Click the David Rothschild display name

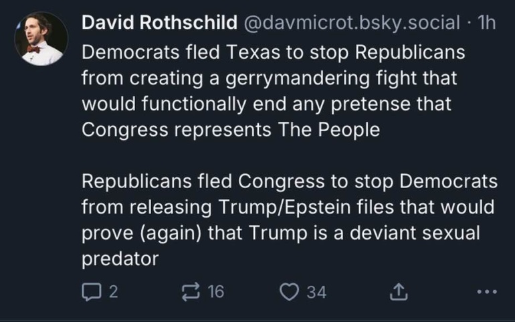(x=159, y=23)
